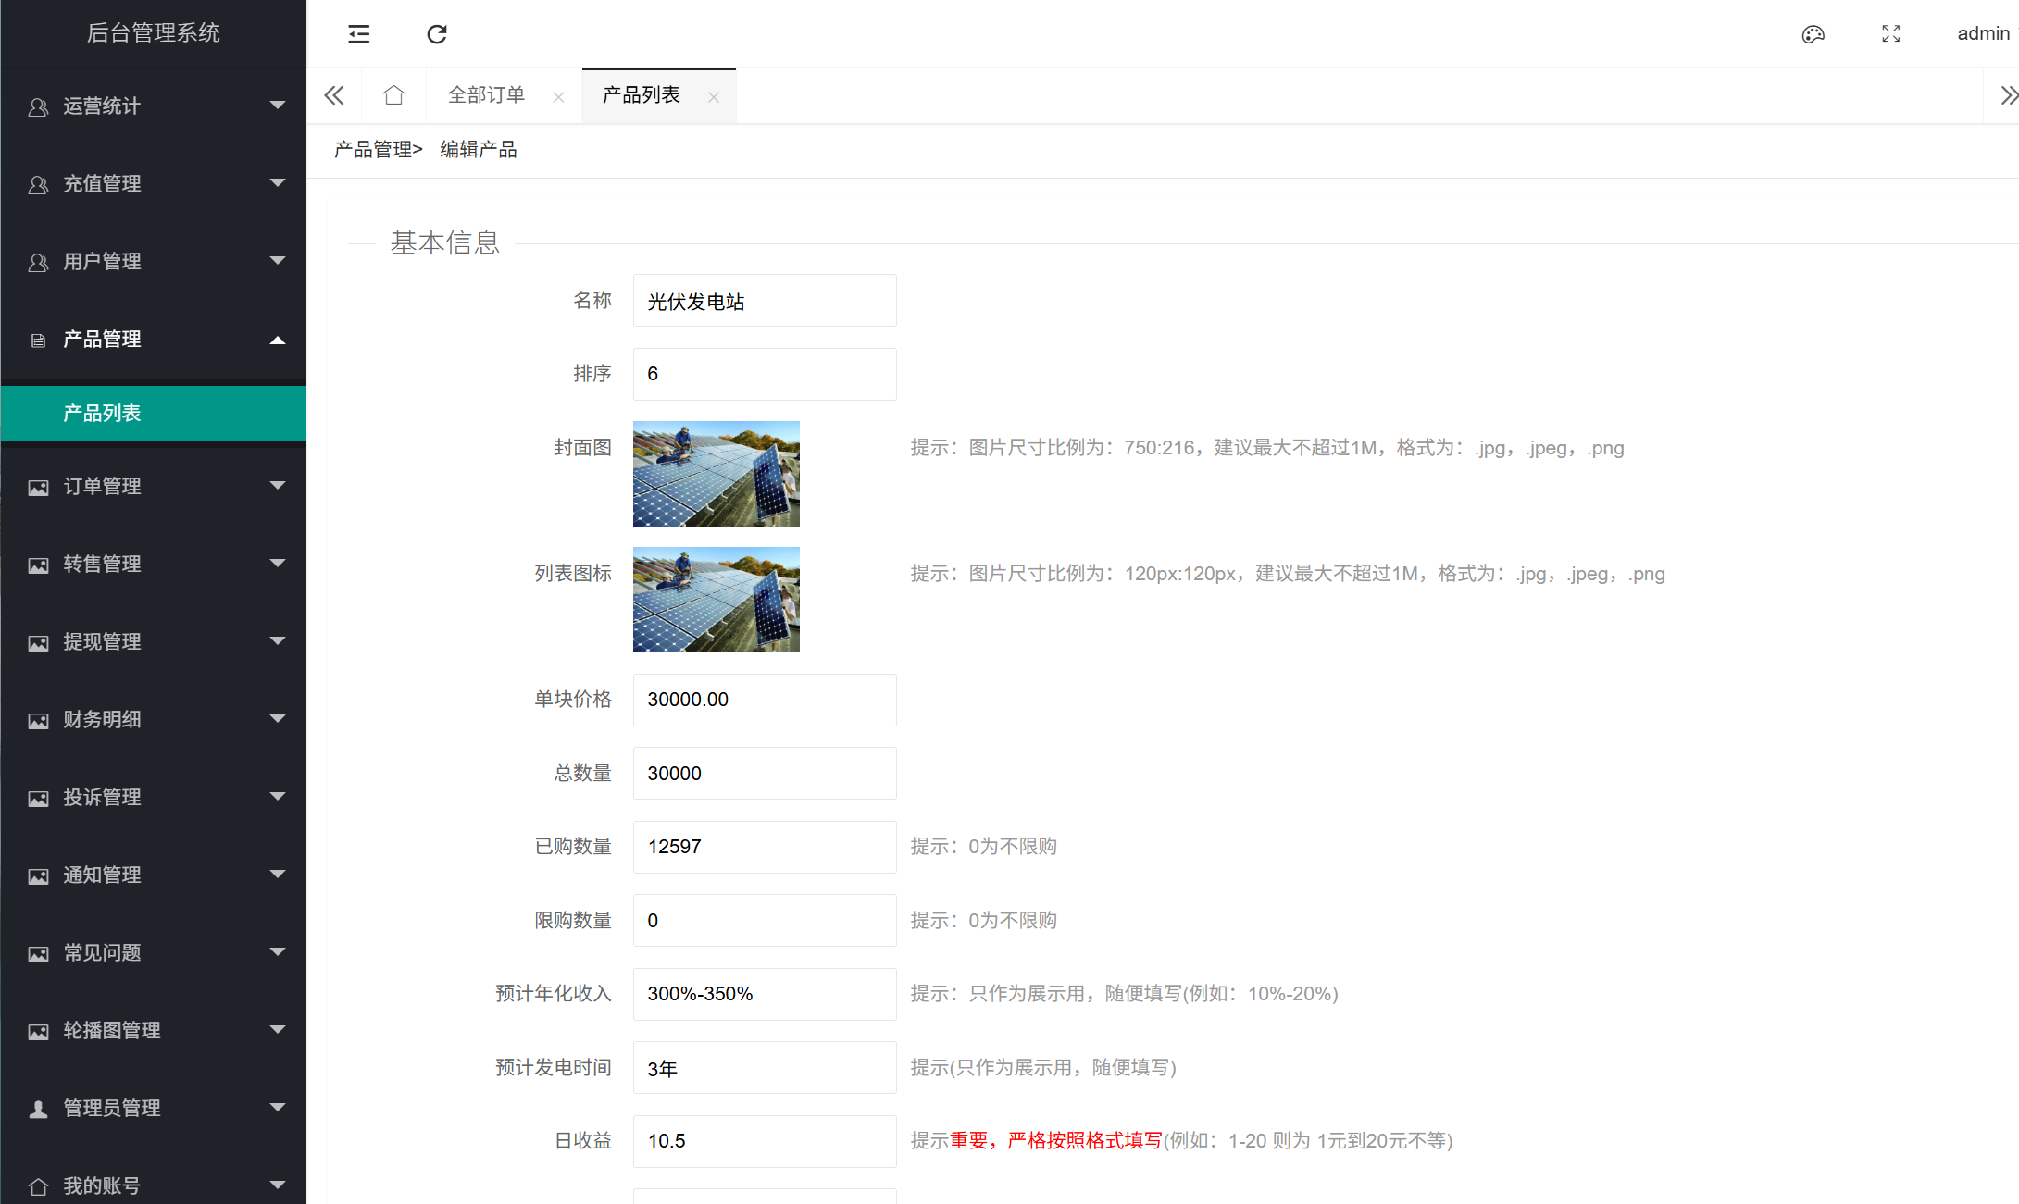Open the admin user menu
The height and width of the screenshot is (1204, 2019).
pyautogui.click(x=1982, y=34)
